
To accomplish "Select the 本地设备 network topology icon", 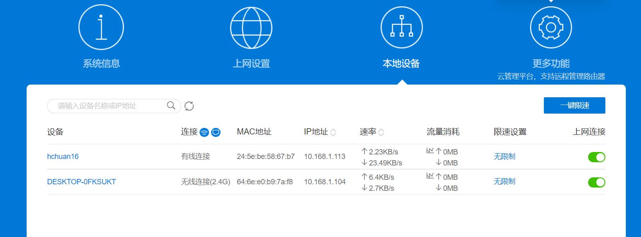I will (x=402, y=27).
